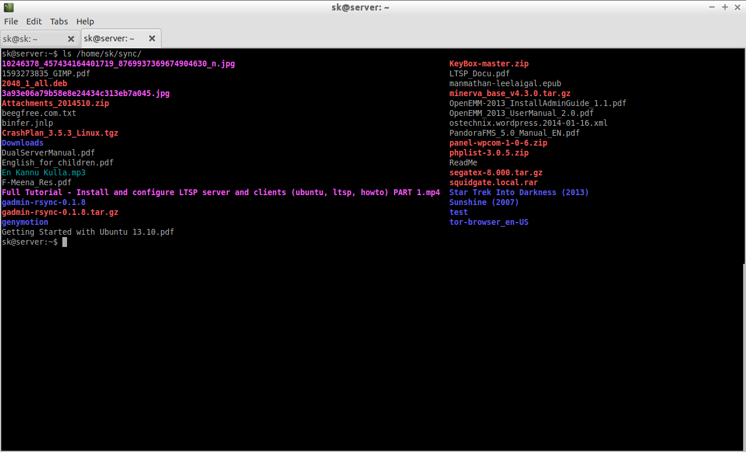Screen dimensions: 746x452
Task: Click Star Trek Into Darkness (2013) directory
Action: pos(519,192)
